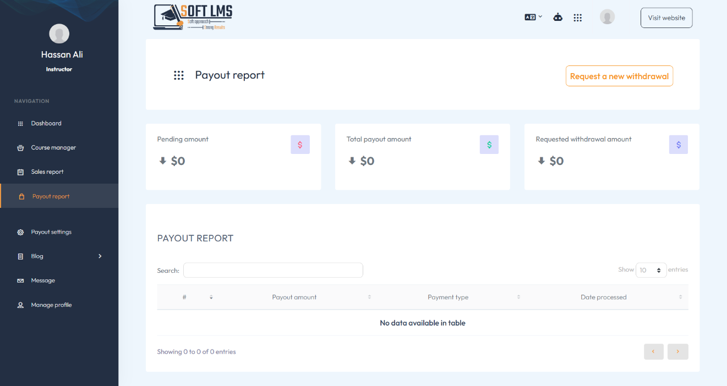Image resolution: width=727 pixels, height=386 pixels.
Task: Click the 'Total payout amount' label
Action: pyautogui.click(x=379, y=139)
